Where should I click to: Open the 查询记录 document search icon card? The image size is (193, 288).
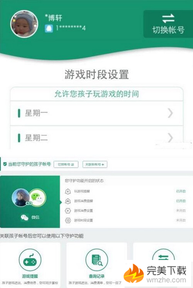[96, 259]
